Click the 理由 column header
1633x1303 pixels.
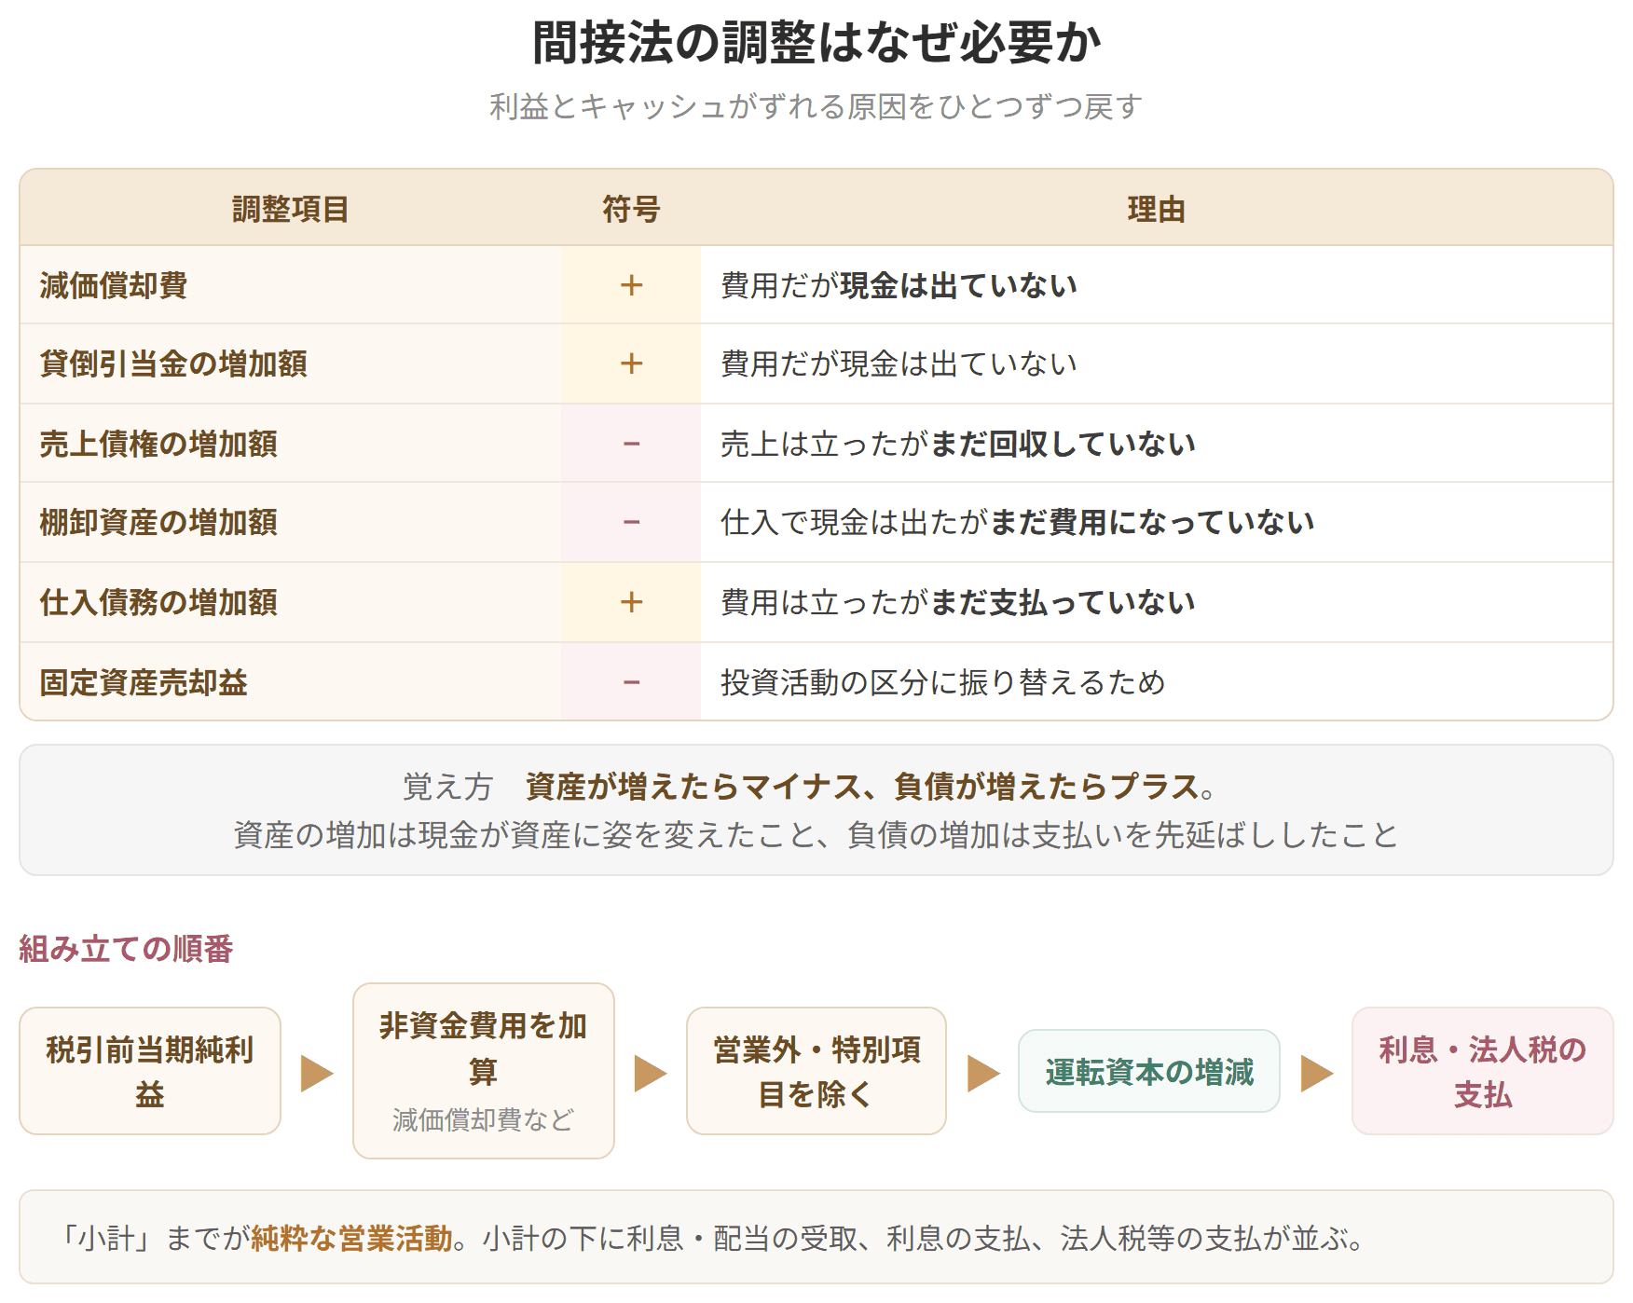pyautogui.click(x=1156, y=209)
